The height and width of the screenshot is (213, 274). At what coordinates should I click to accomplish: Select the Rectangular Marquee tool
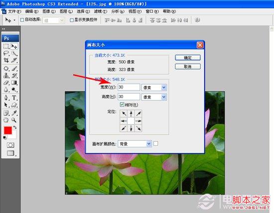click(x=6, y=46)
